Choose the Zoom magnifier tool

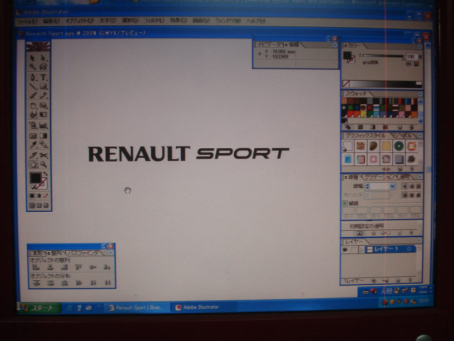(43, 165)
